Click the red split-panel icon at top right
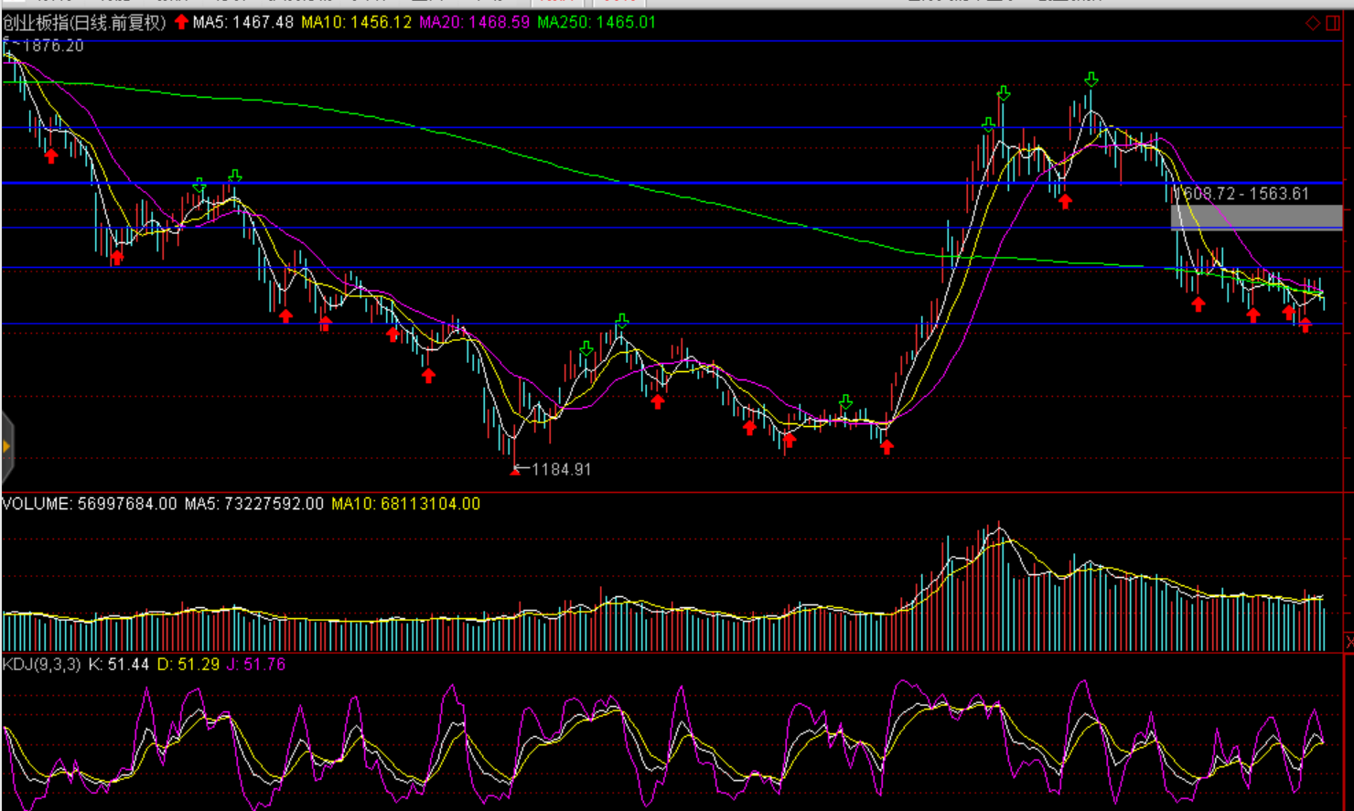The width and height of the screenshot is (1354, 811). [x=1333, y=23]
